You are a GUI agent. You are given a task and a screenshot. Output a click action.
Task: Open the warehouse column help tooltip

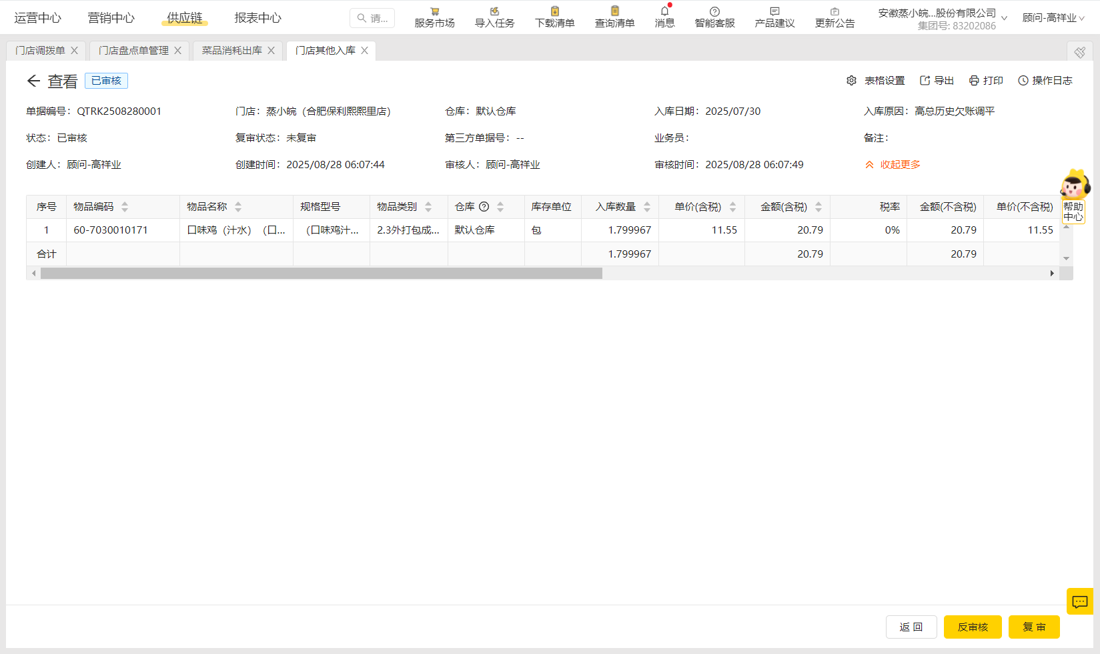point(482,206)
